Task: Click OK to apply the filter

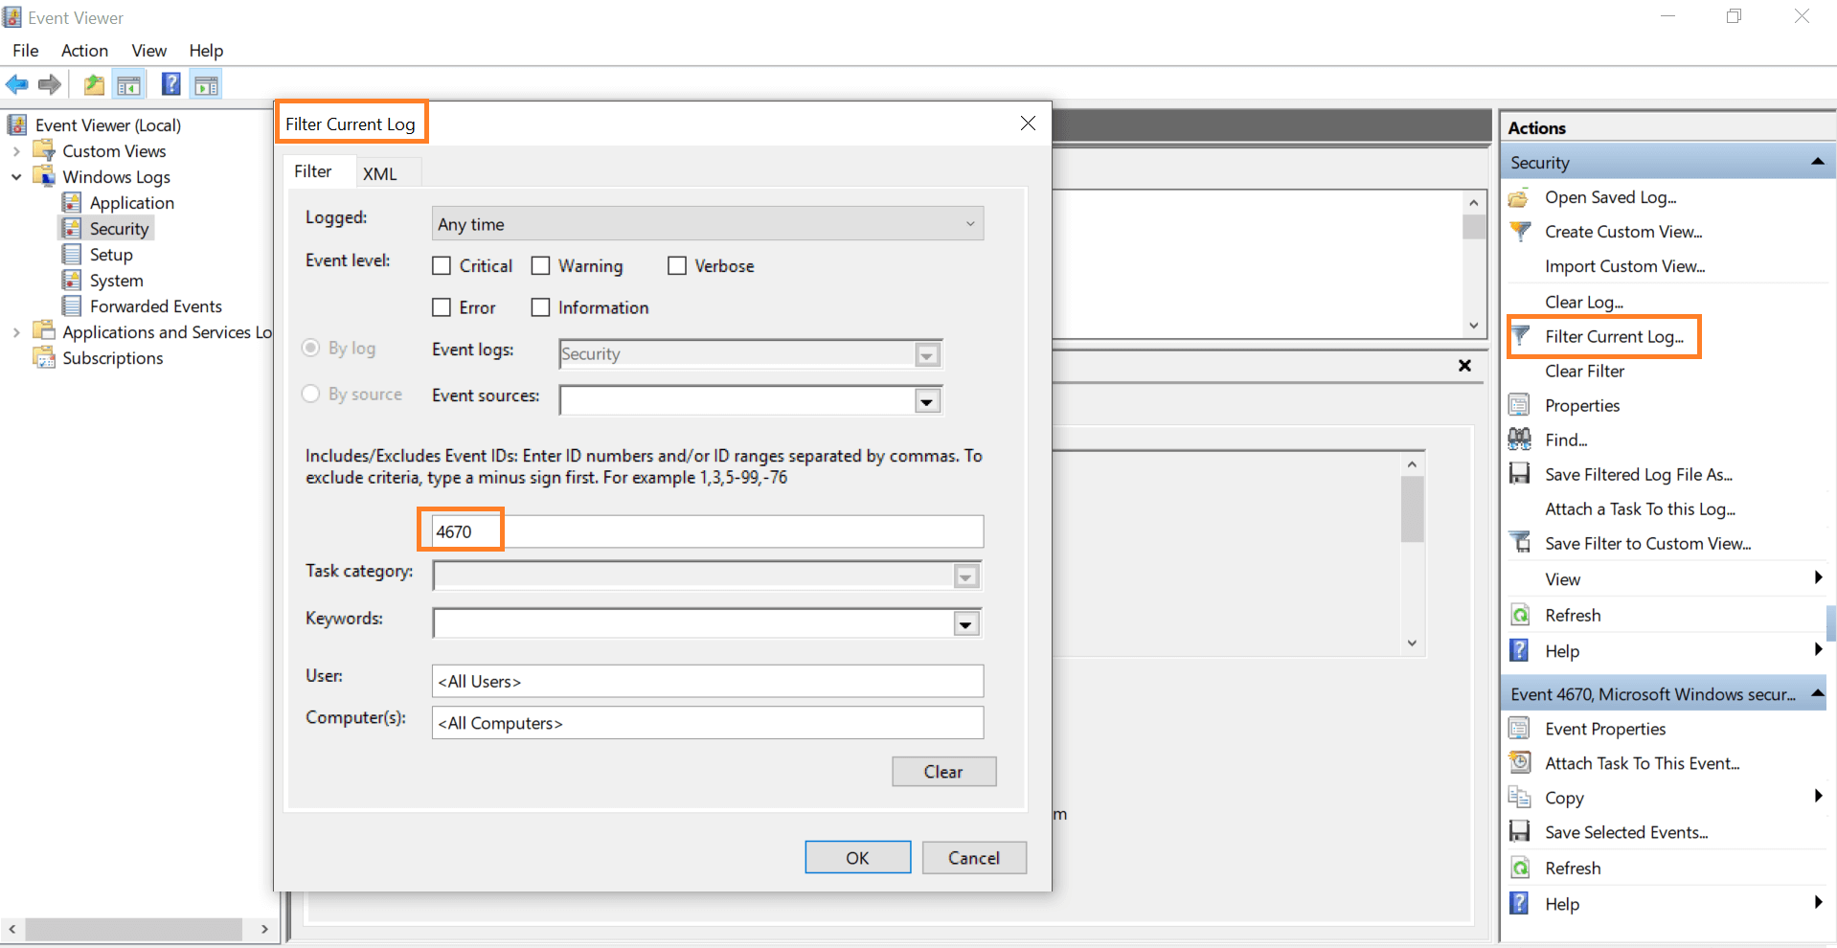Action: (856, 857)
